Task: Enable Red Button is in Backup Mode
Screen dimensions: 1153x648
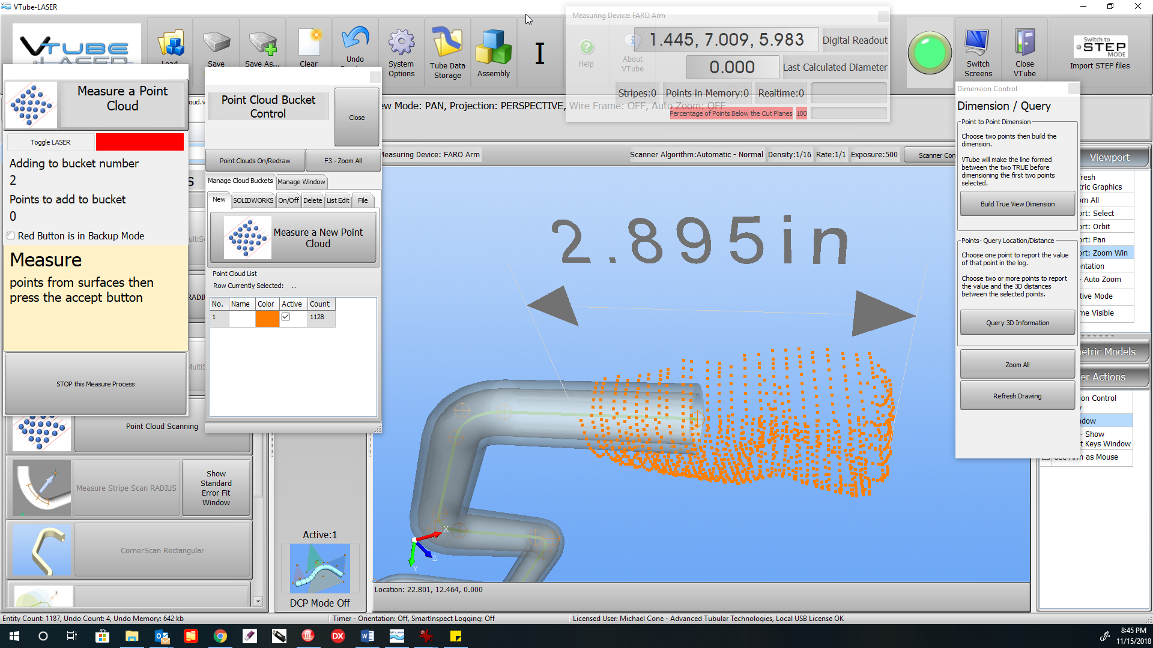Action: (11, 236)
